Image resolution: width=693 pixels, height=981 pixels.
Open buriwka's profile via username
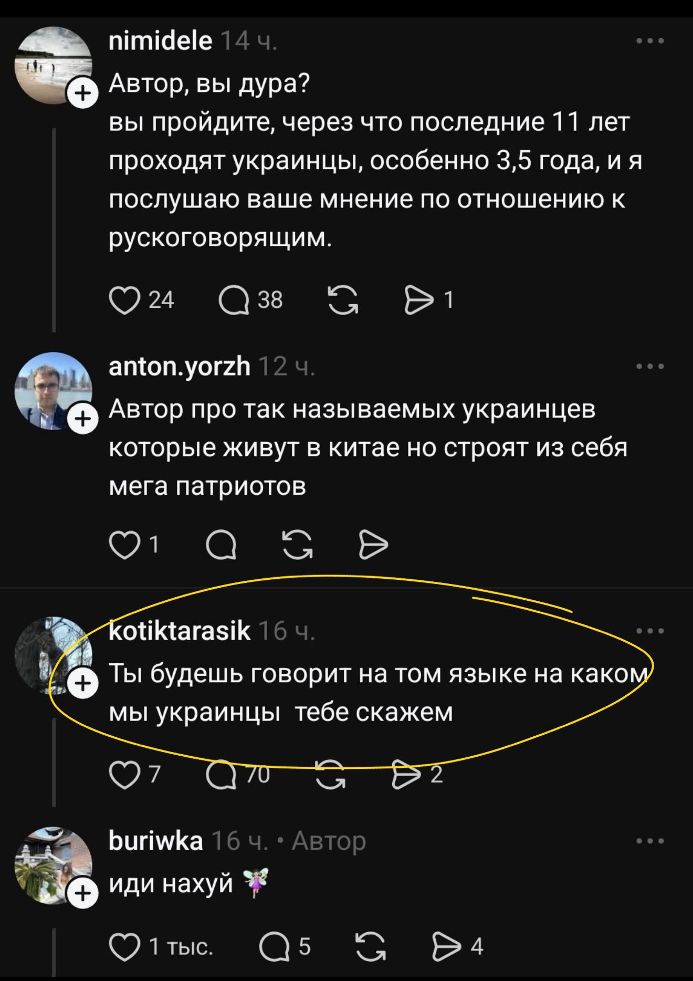(155, 841)
